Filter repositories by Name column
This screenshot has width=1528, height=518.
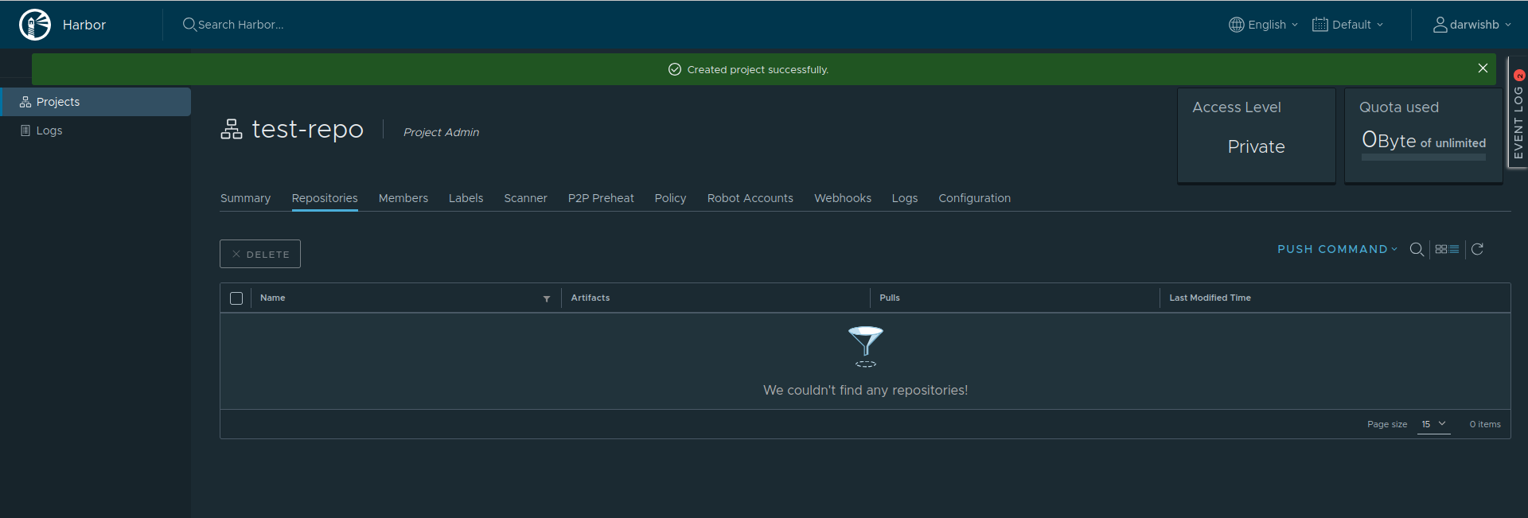click(x=547, y=298)
